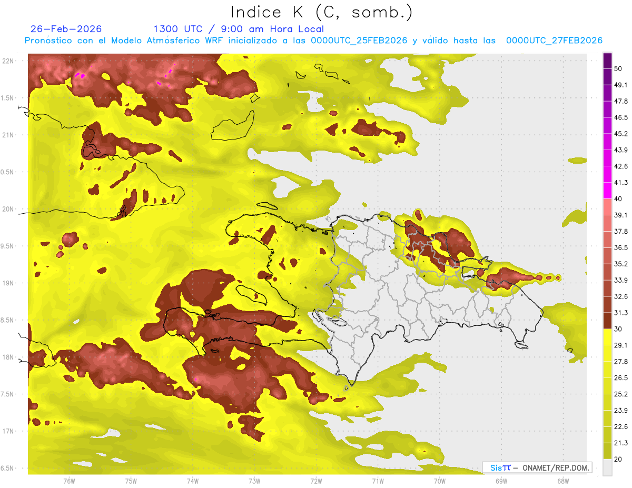Viewport: 632px width, 488px height.
Task: Select the 1.5N latitude tick label
Action: click(7, 98)
